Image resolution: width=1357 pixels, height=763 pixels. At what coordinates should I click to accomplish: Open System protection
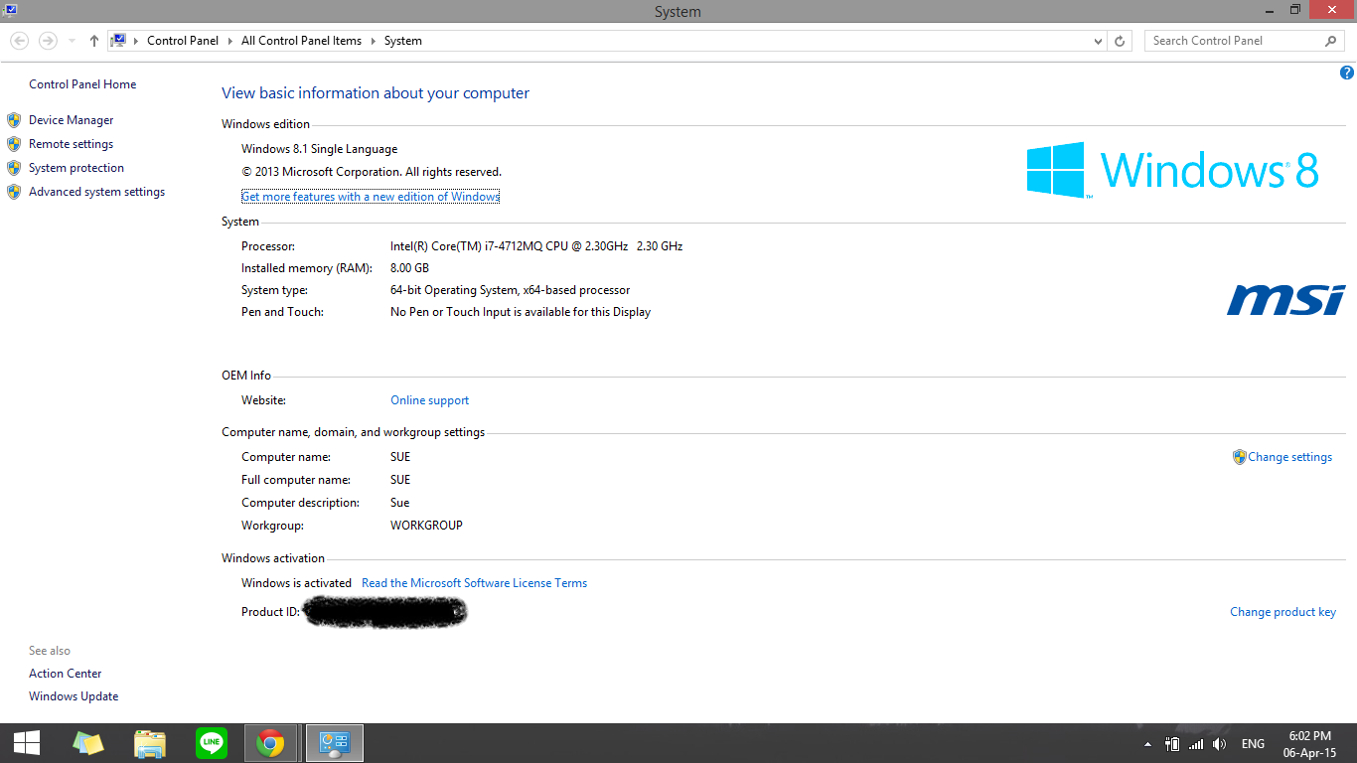point(76,168)
